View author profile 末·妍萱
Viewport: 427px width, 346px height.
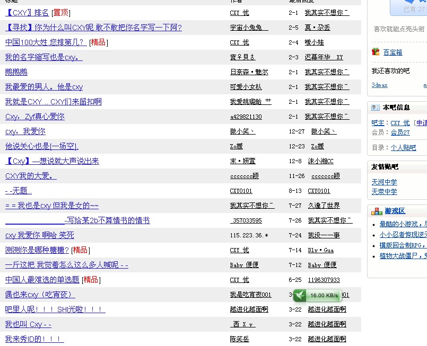point(242,161)
